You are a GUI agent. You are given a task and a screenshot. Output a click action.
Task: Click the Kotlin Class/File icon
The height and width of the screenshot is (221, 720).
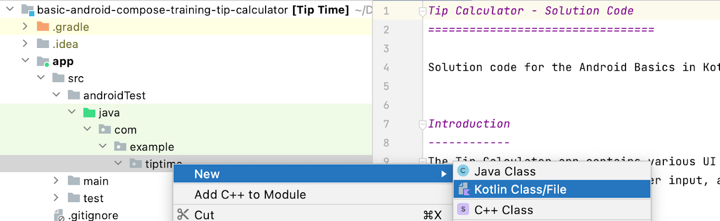(x=463, y=190)
